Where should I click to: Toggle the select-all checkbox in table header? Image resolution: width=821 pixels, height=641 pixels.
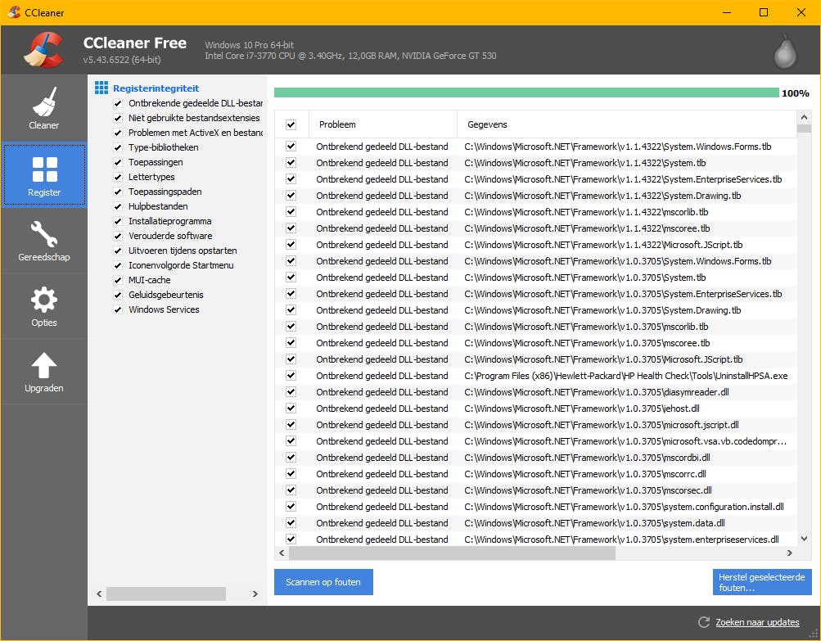[291, 124]
